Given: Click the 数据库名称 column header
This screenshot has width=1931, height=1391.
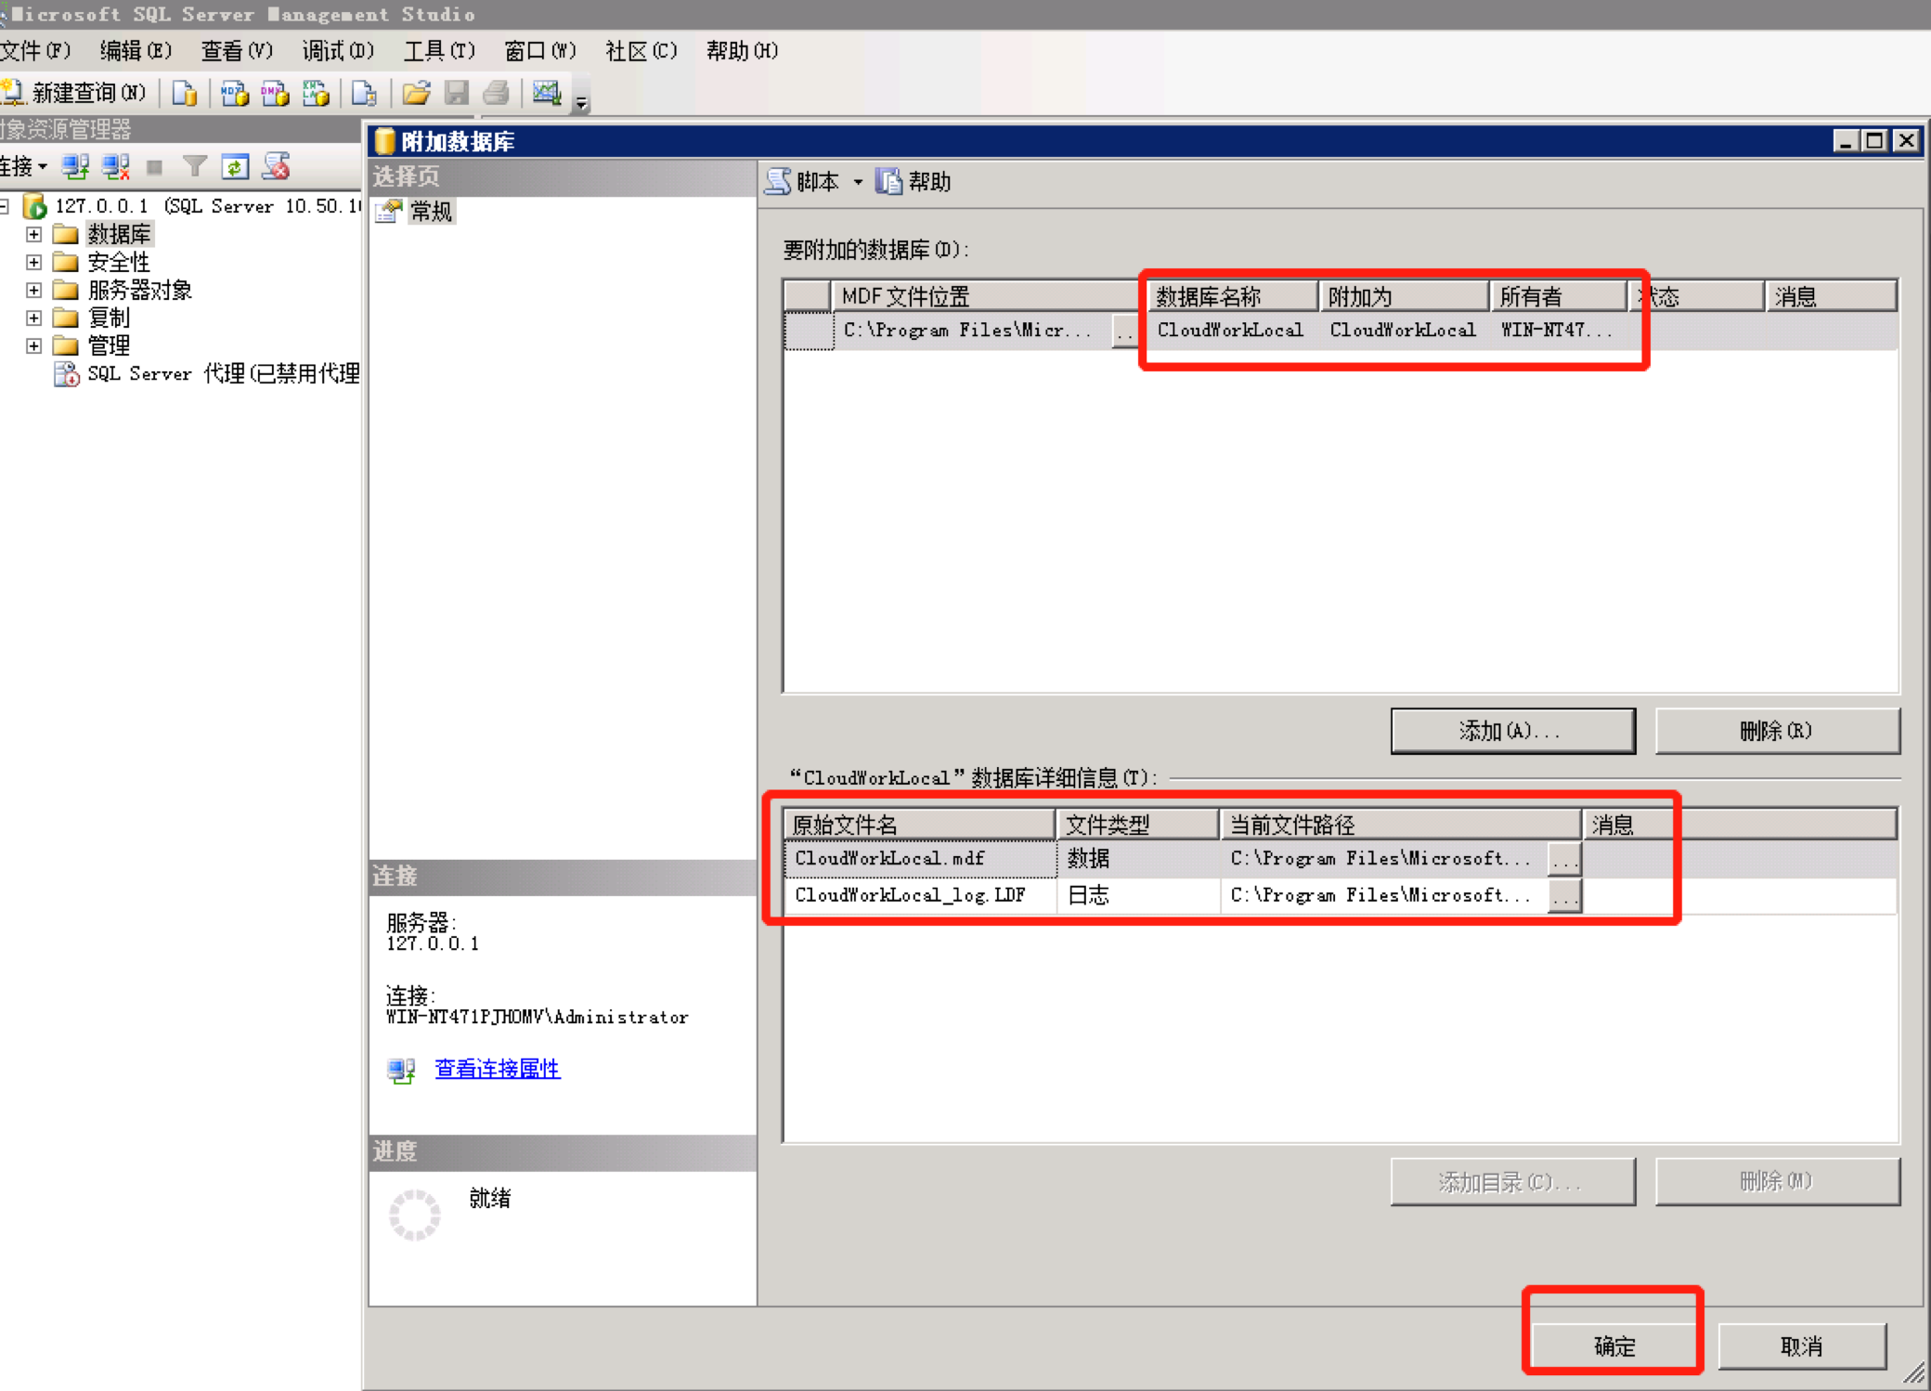Looking at the screenshot, I should pyautogui.click(x=1232, y=297).
